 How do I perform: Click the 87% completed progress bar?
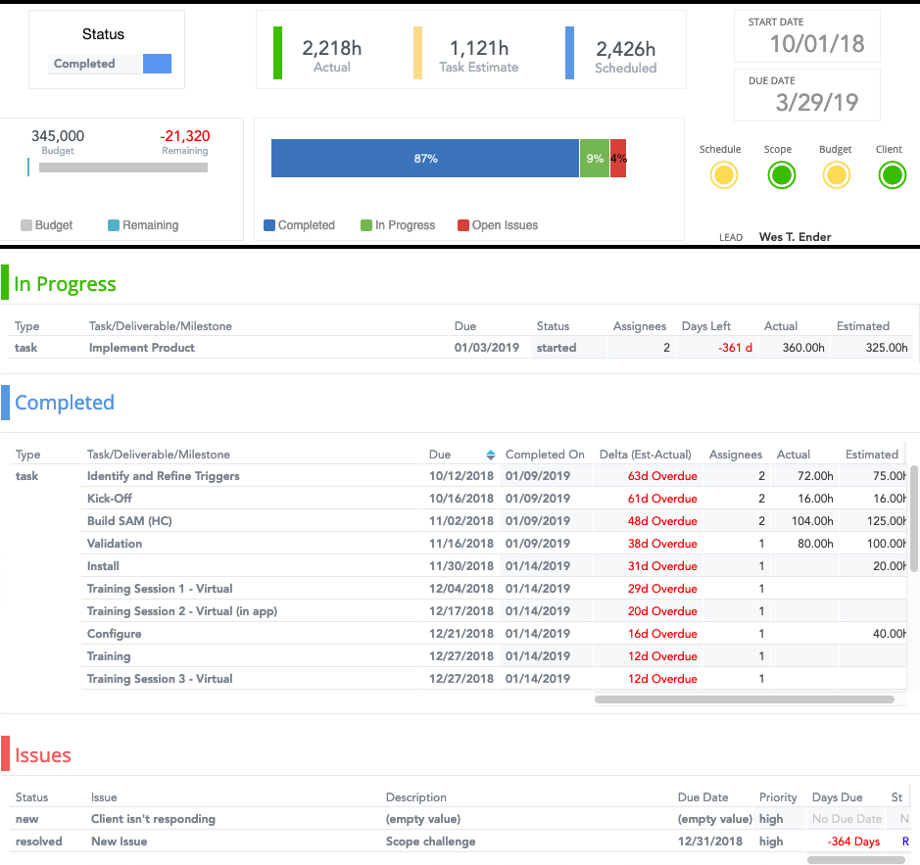(425, 158)
